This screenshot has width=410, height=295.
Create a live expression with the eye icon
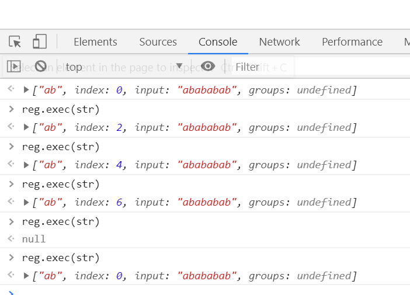coord(208,66)
